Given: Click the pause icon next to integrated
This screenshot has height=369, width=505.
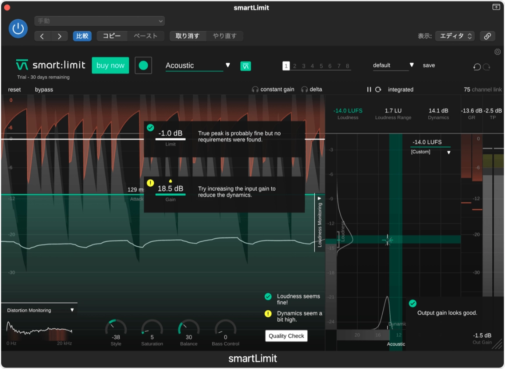Looking at the screenshot, I should point(370,89).
